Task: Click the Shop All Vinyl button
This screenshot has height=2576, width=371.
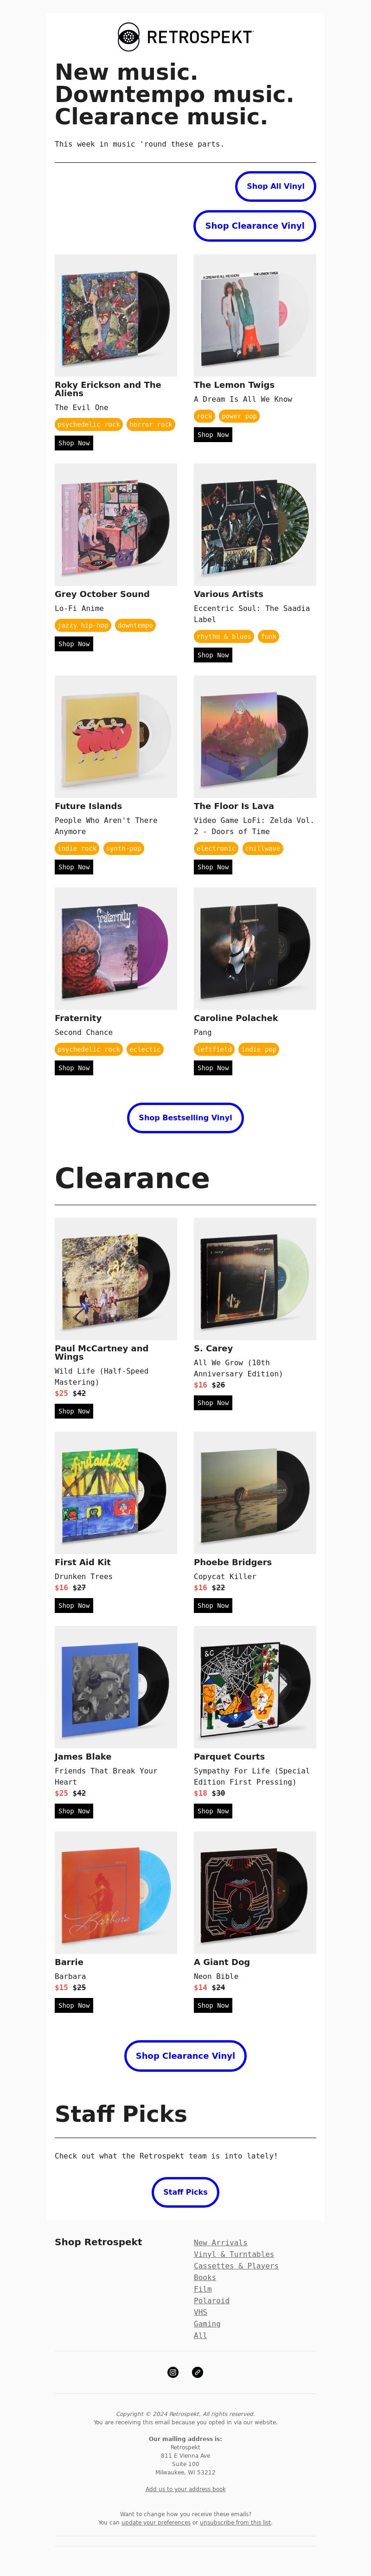Action: pos(276,186)
